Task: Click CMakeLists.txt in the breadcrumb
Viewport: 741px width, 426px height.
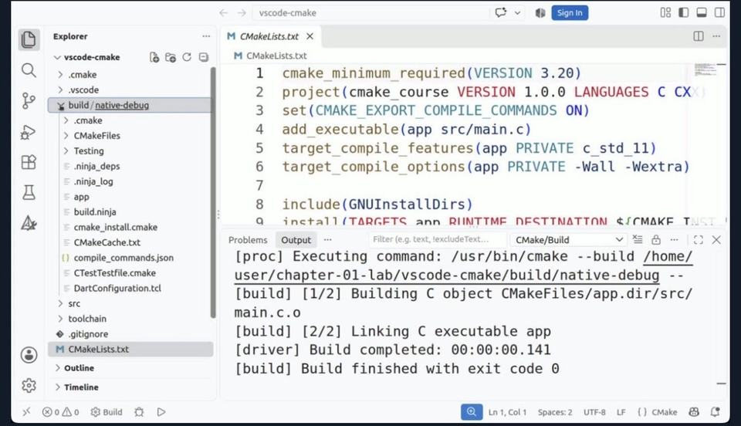Action: [x=276, y=56]
